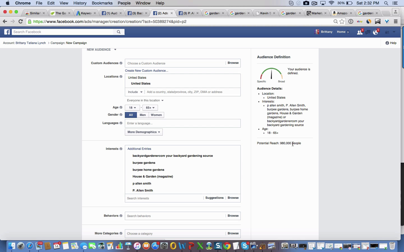Click Choose a Custom Audience field
The image size is (404, 252).
175,63
